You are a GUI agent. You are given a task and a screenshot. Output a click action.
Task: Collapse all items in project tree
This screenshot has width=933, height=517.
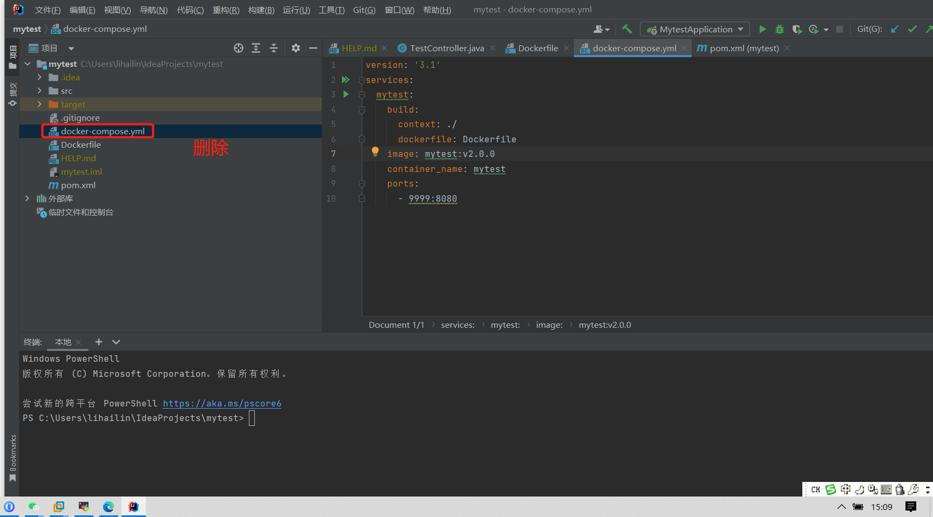click(274, 48)
